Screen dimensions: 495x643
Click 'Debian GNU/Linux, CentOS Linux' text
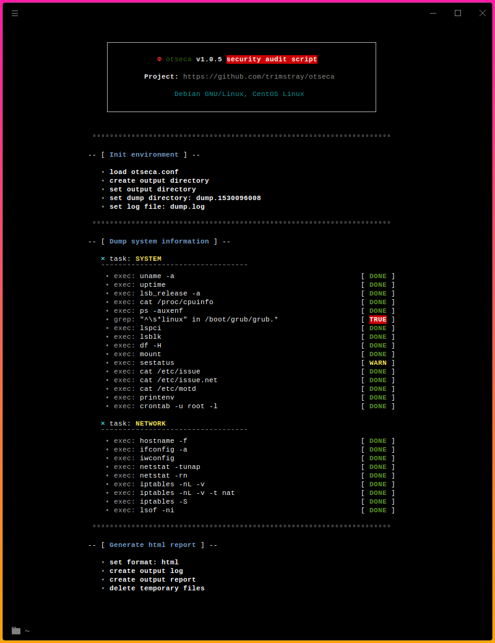[x=239, y=94]
